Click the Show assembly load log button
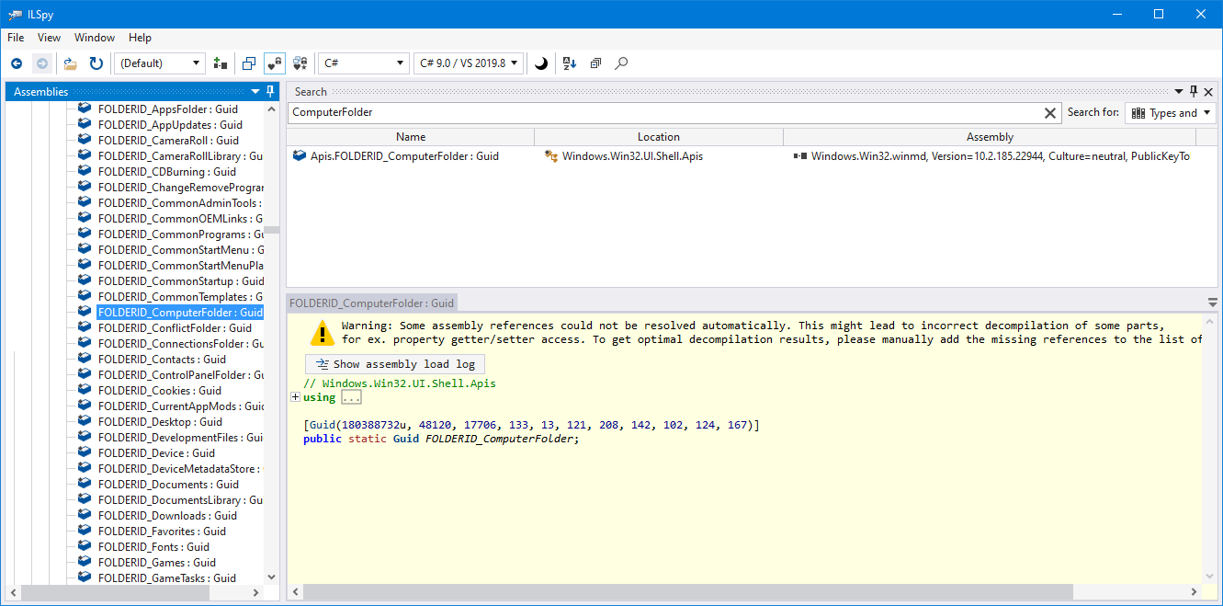The image size is (1223, 606). pos(395,363)
